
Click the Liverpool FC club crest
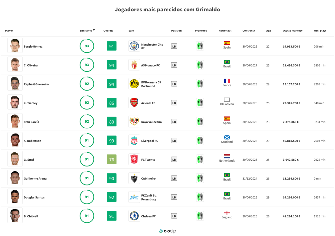pos(134,141)
